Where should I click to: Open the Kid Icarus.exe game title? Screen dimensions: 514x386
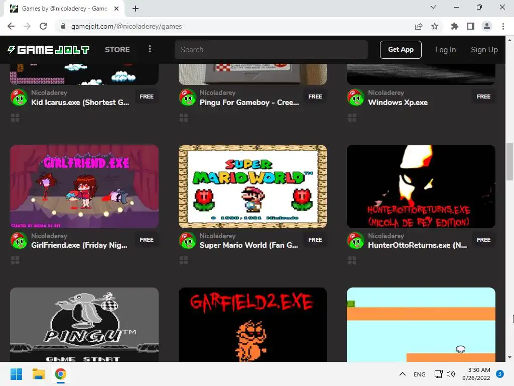pos(80,103)
